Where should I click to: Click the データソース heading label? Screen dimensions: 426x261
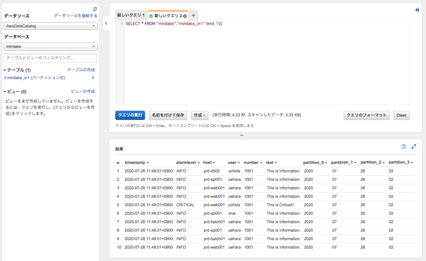click(16, 16)
